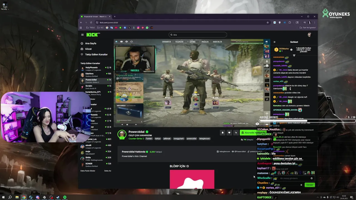
Task: Open Chrome three-dot menu
Action: (x=315, y=22)
